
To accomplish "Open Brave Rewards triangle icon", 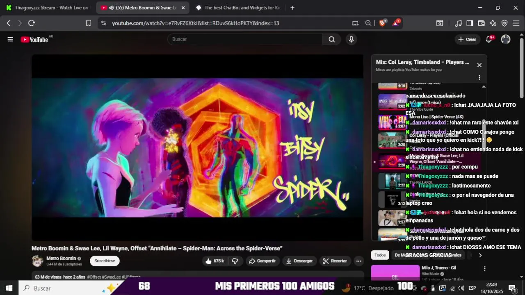I will coord(396,23).
